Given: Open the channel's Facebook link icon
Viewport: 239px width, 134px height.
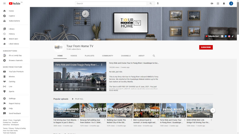Looking at the screenshot, I should pos(226,36).
